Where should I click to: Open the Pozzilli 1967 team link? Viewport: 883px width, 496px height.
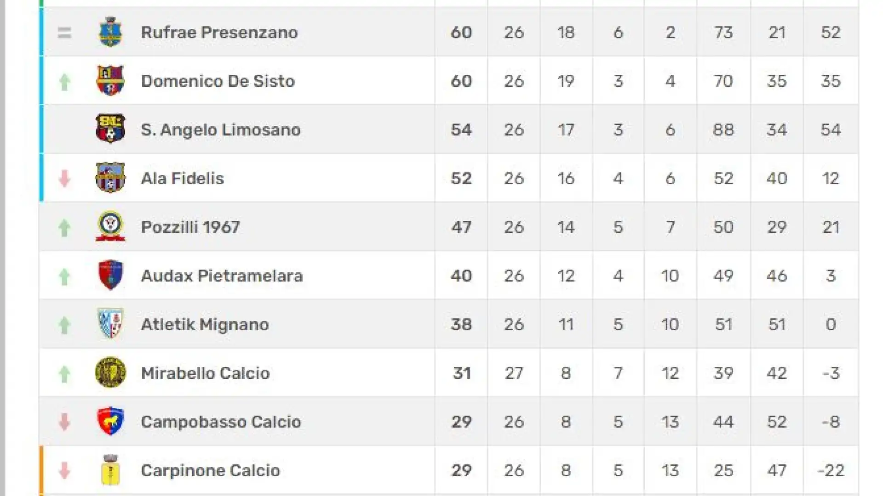[x=190, y=227]
